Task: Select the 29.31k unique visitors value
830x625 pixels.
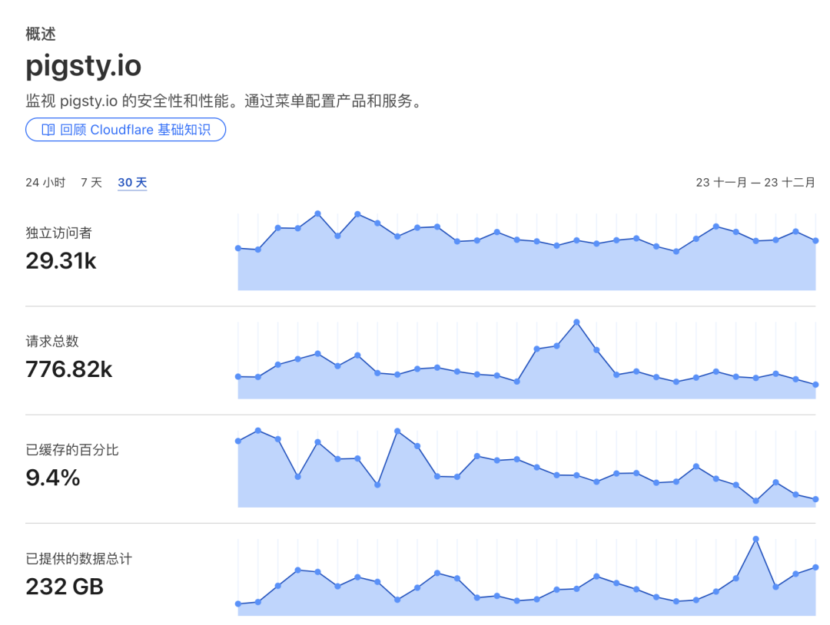Action: [61, 261]
